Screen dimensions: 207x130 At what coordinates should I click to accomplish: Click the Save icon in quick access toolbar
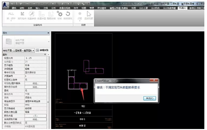coord(17,4)
